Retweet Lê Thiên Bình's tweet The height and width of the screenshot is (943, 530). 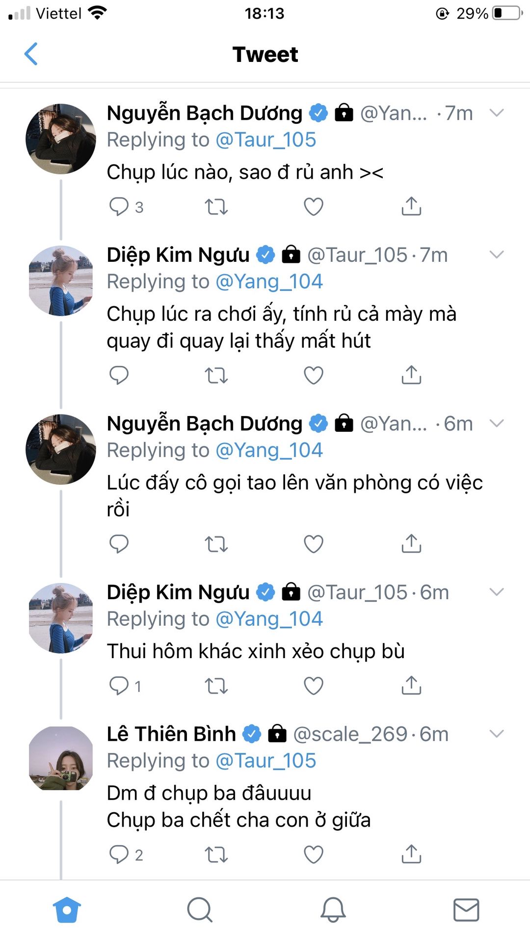tap(216, 855)
